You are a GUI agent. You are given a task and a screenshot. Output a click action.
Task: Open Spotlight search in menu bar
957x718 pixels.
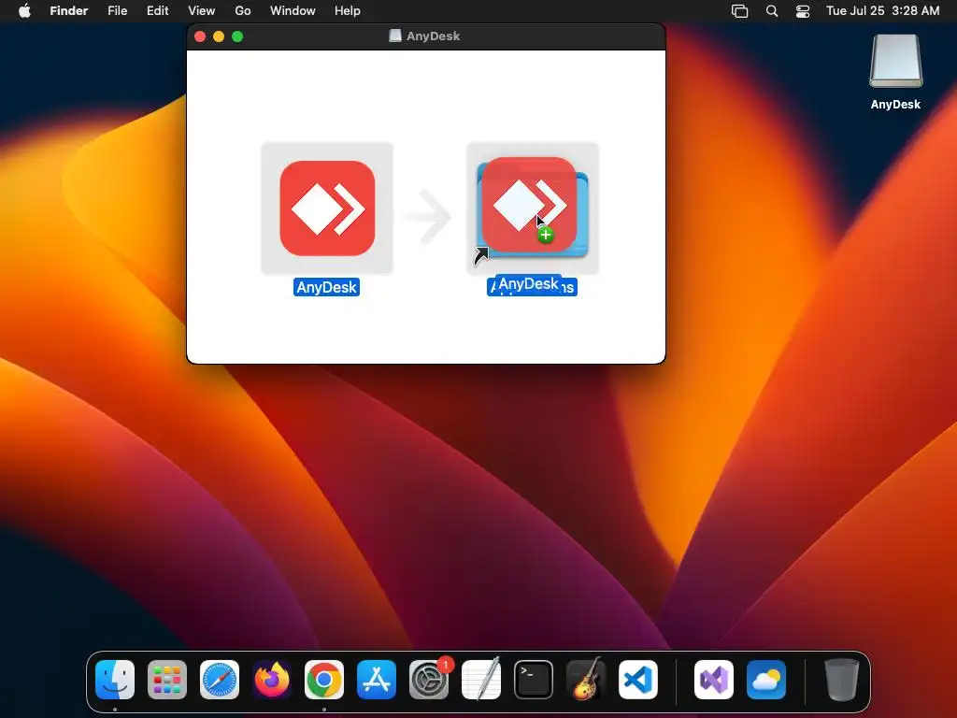[x=772, y=11]
